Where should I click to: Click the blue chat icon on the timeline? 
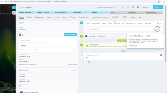point(81,23)
